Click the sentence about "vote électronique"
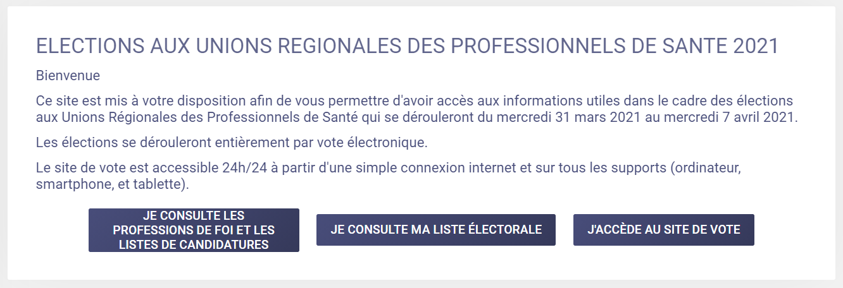Screen dimensions: 843x288 pyautogui.click(x=232, y=143)
